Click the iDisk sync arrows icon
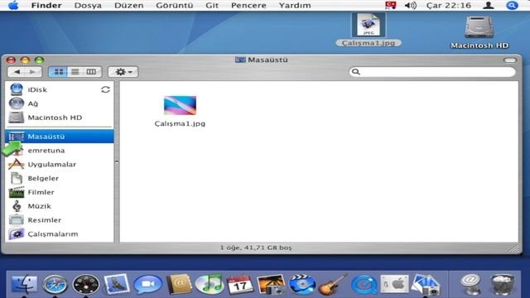The image size is (530, 298). (105, 89)
